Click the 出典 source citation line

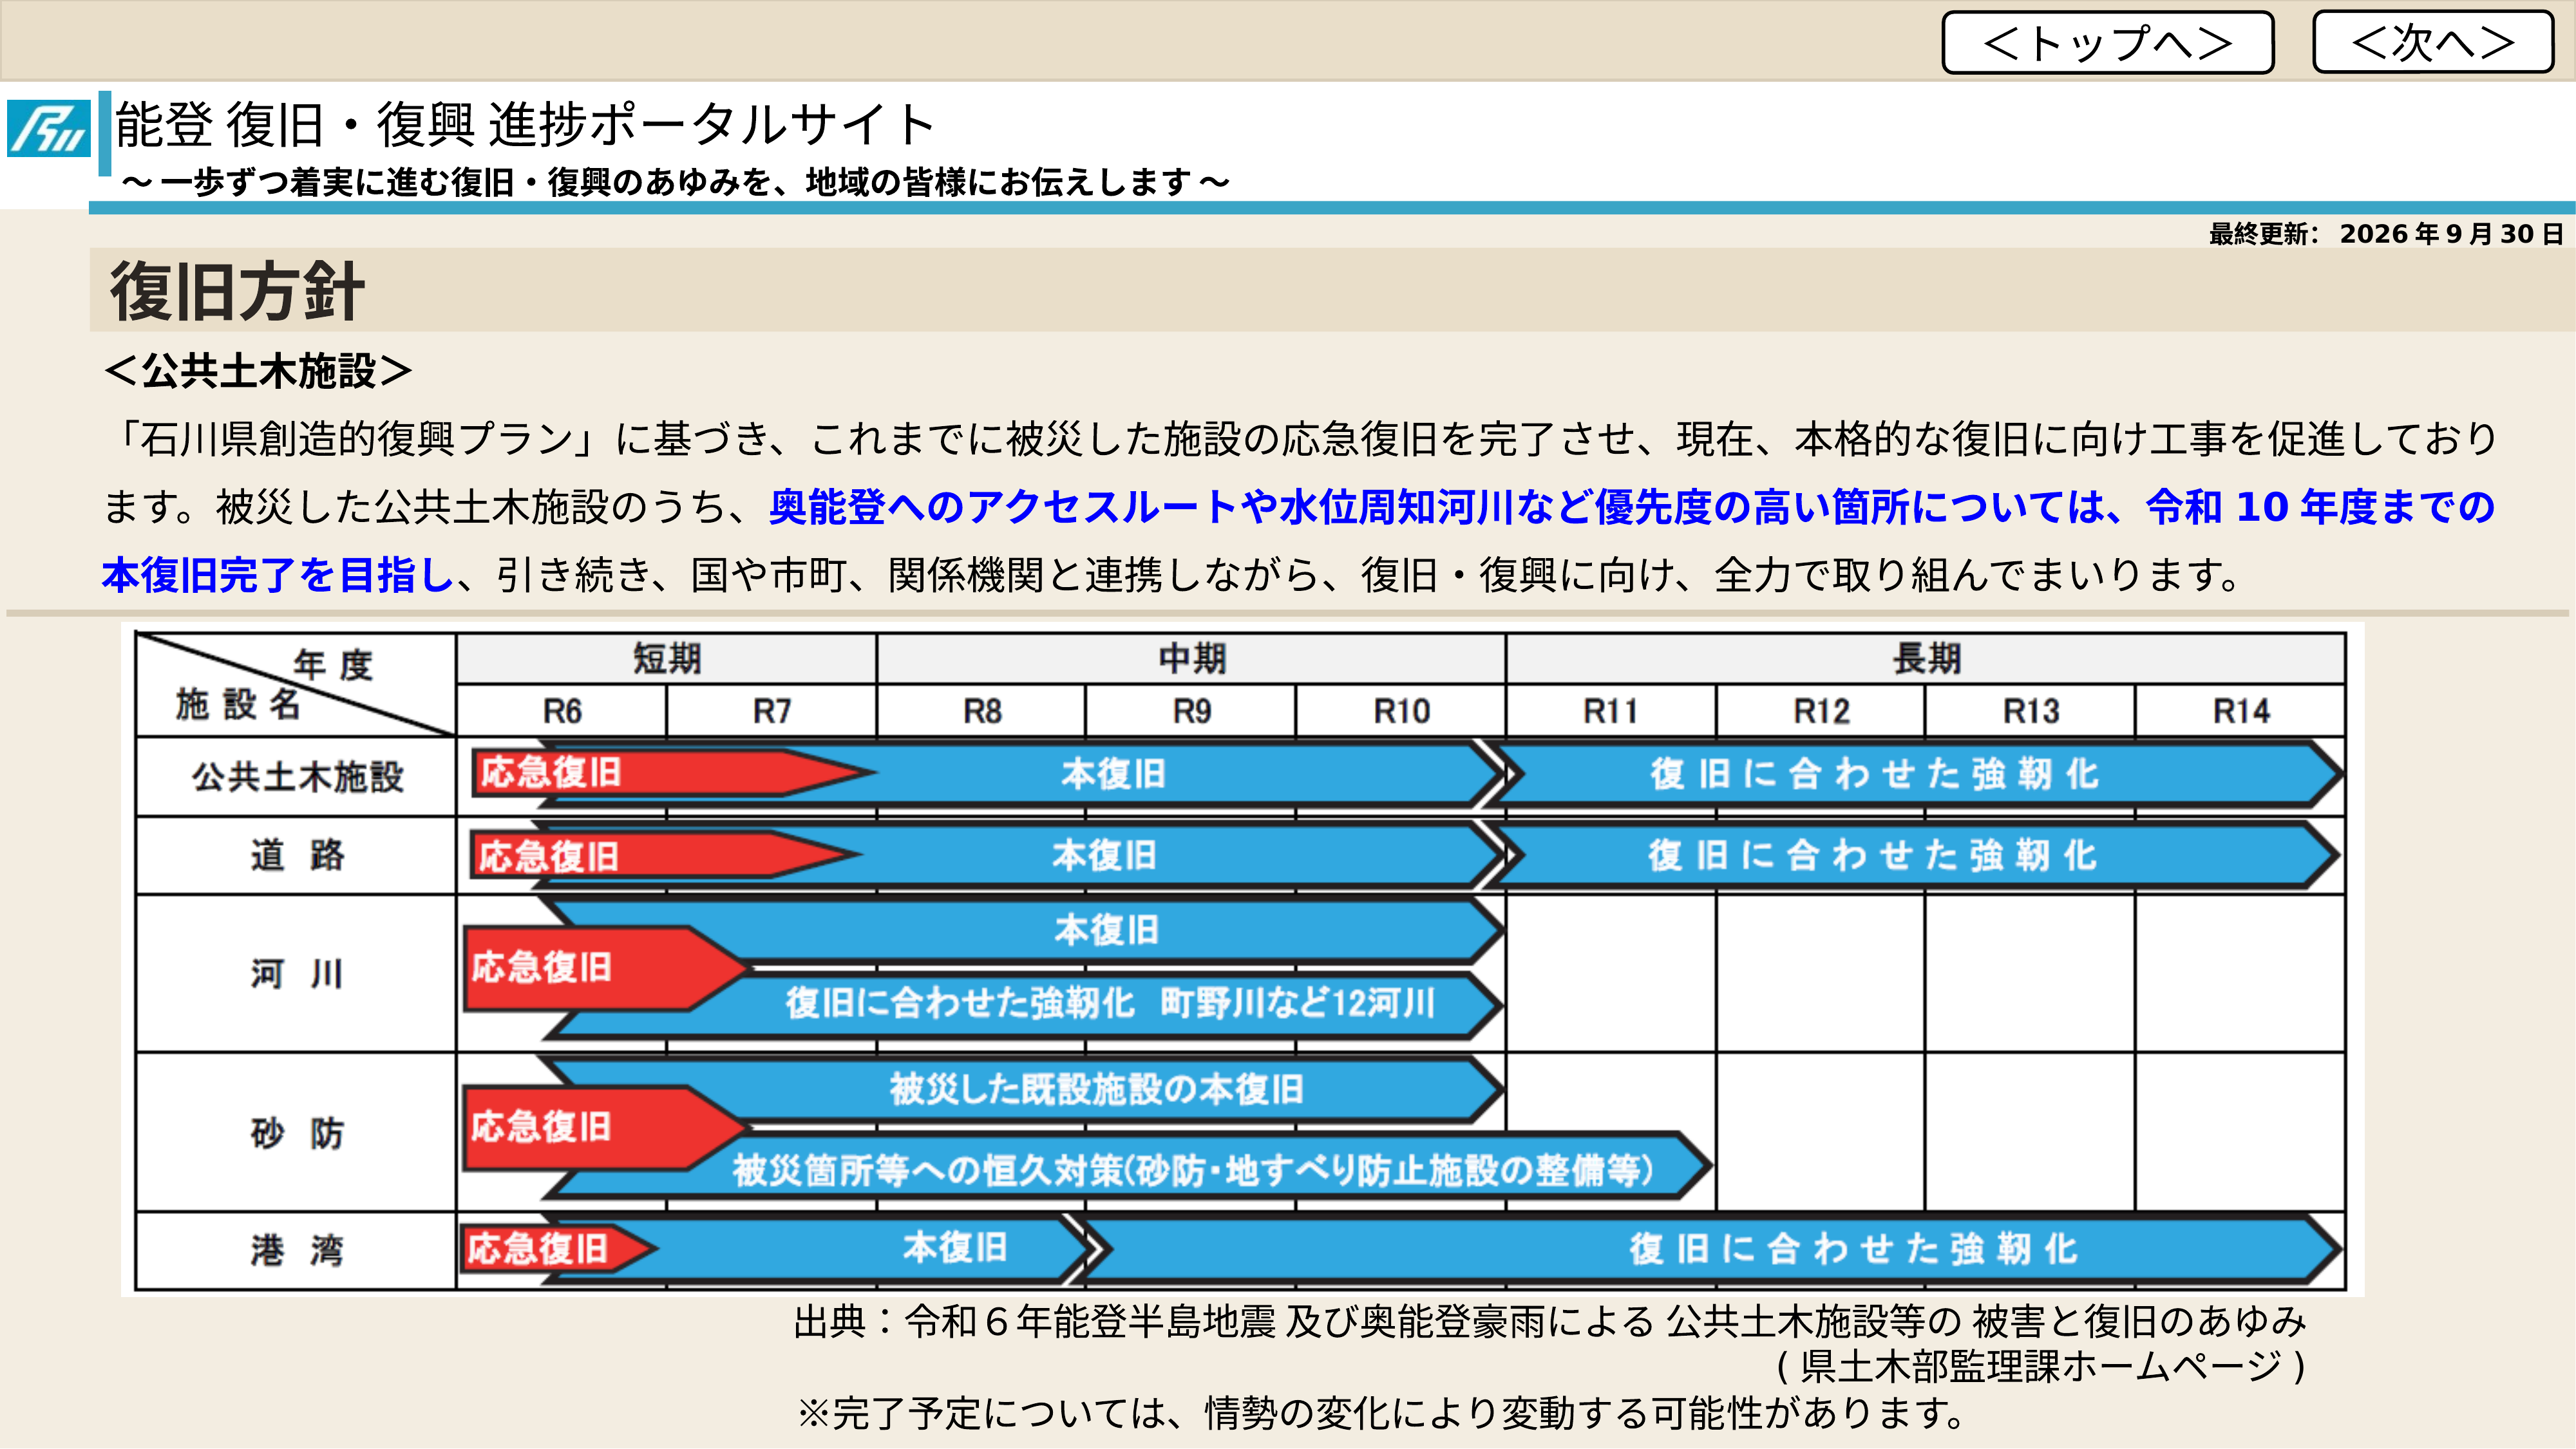(x=1550, y=1321)
